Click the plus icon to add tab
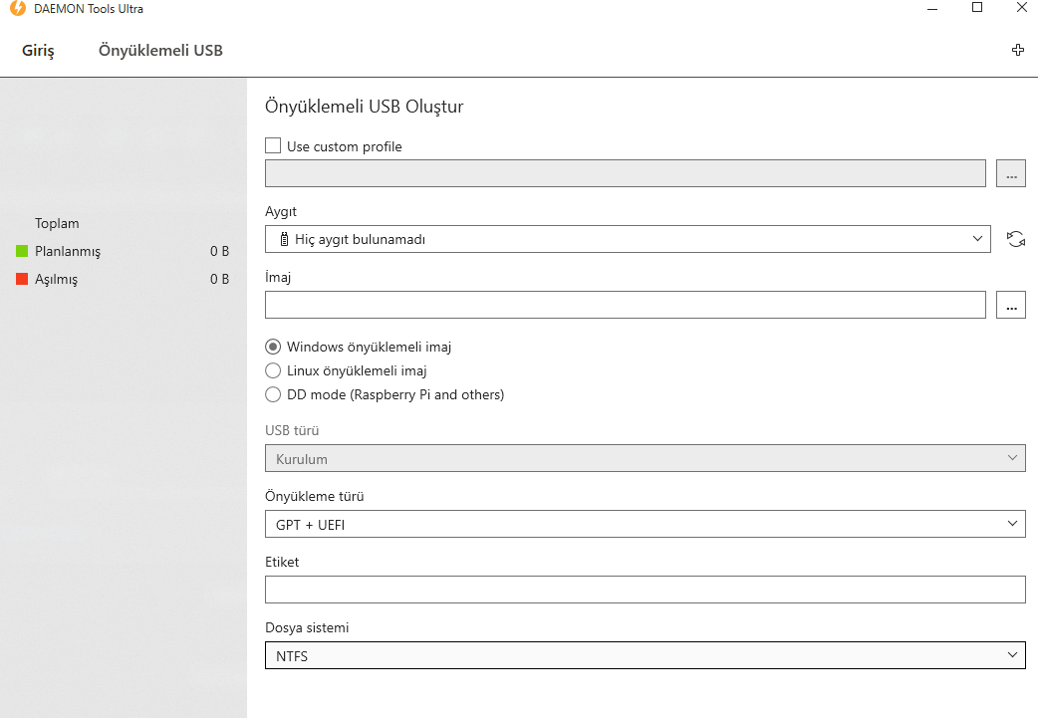This screenshot has width=1038, height=718. [1017, 50]
